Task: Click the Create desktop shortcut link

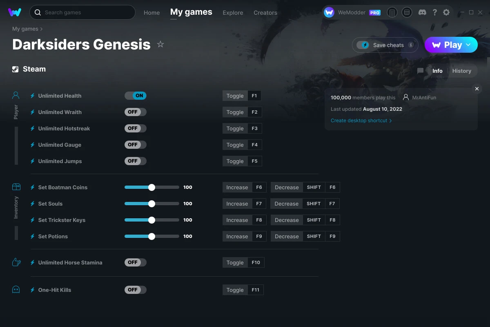Action: 359,121
